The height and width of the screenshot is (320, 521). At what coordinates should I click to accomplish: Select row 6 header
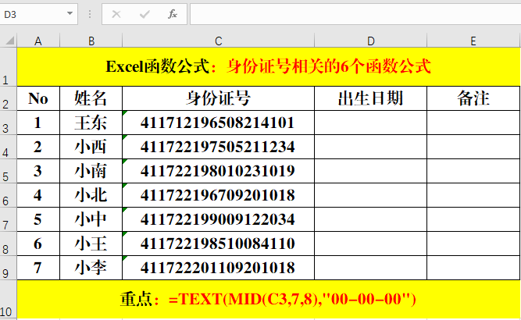pos(8,196)
